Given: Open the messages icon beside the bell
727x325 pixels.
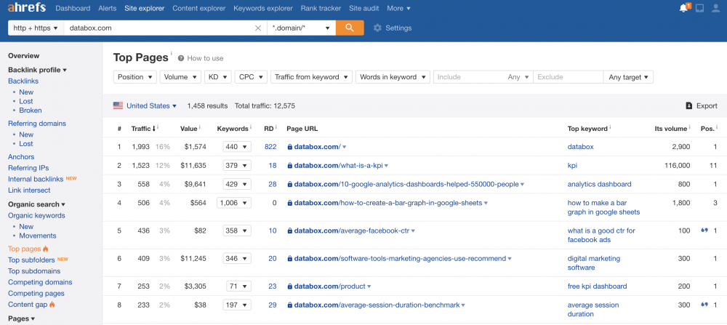Looking at the screenshot, I should coord(699,9).
